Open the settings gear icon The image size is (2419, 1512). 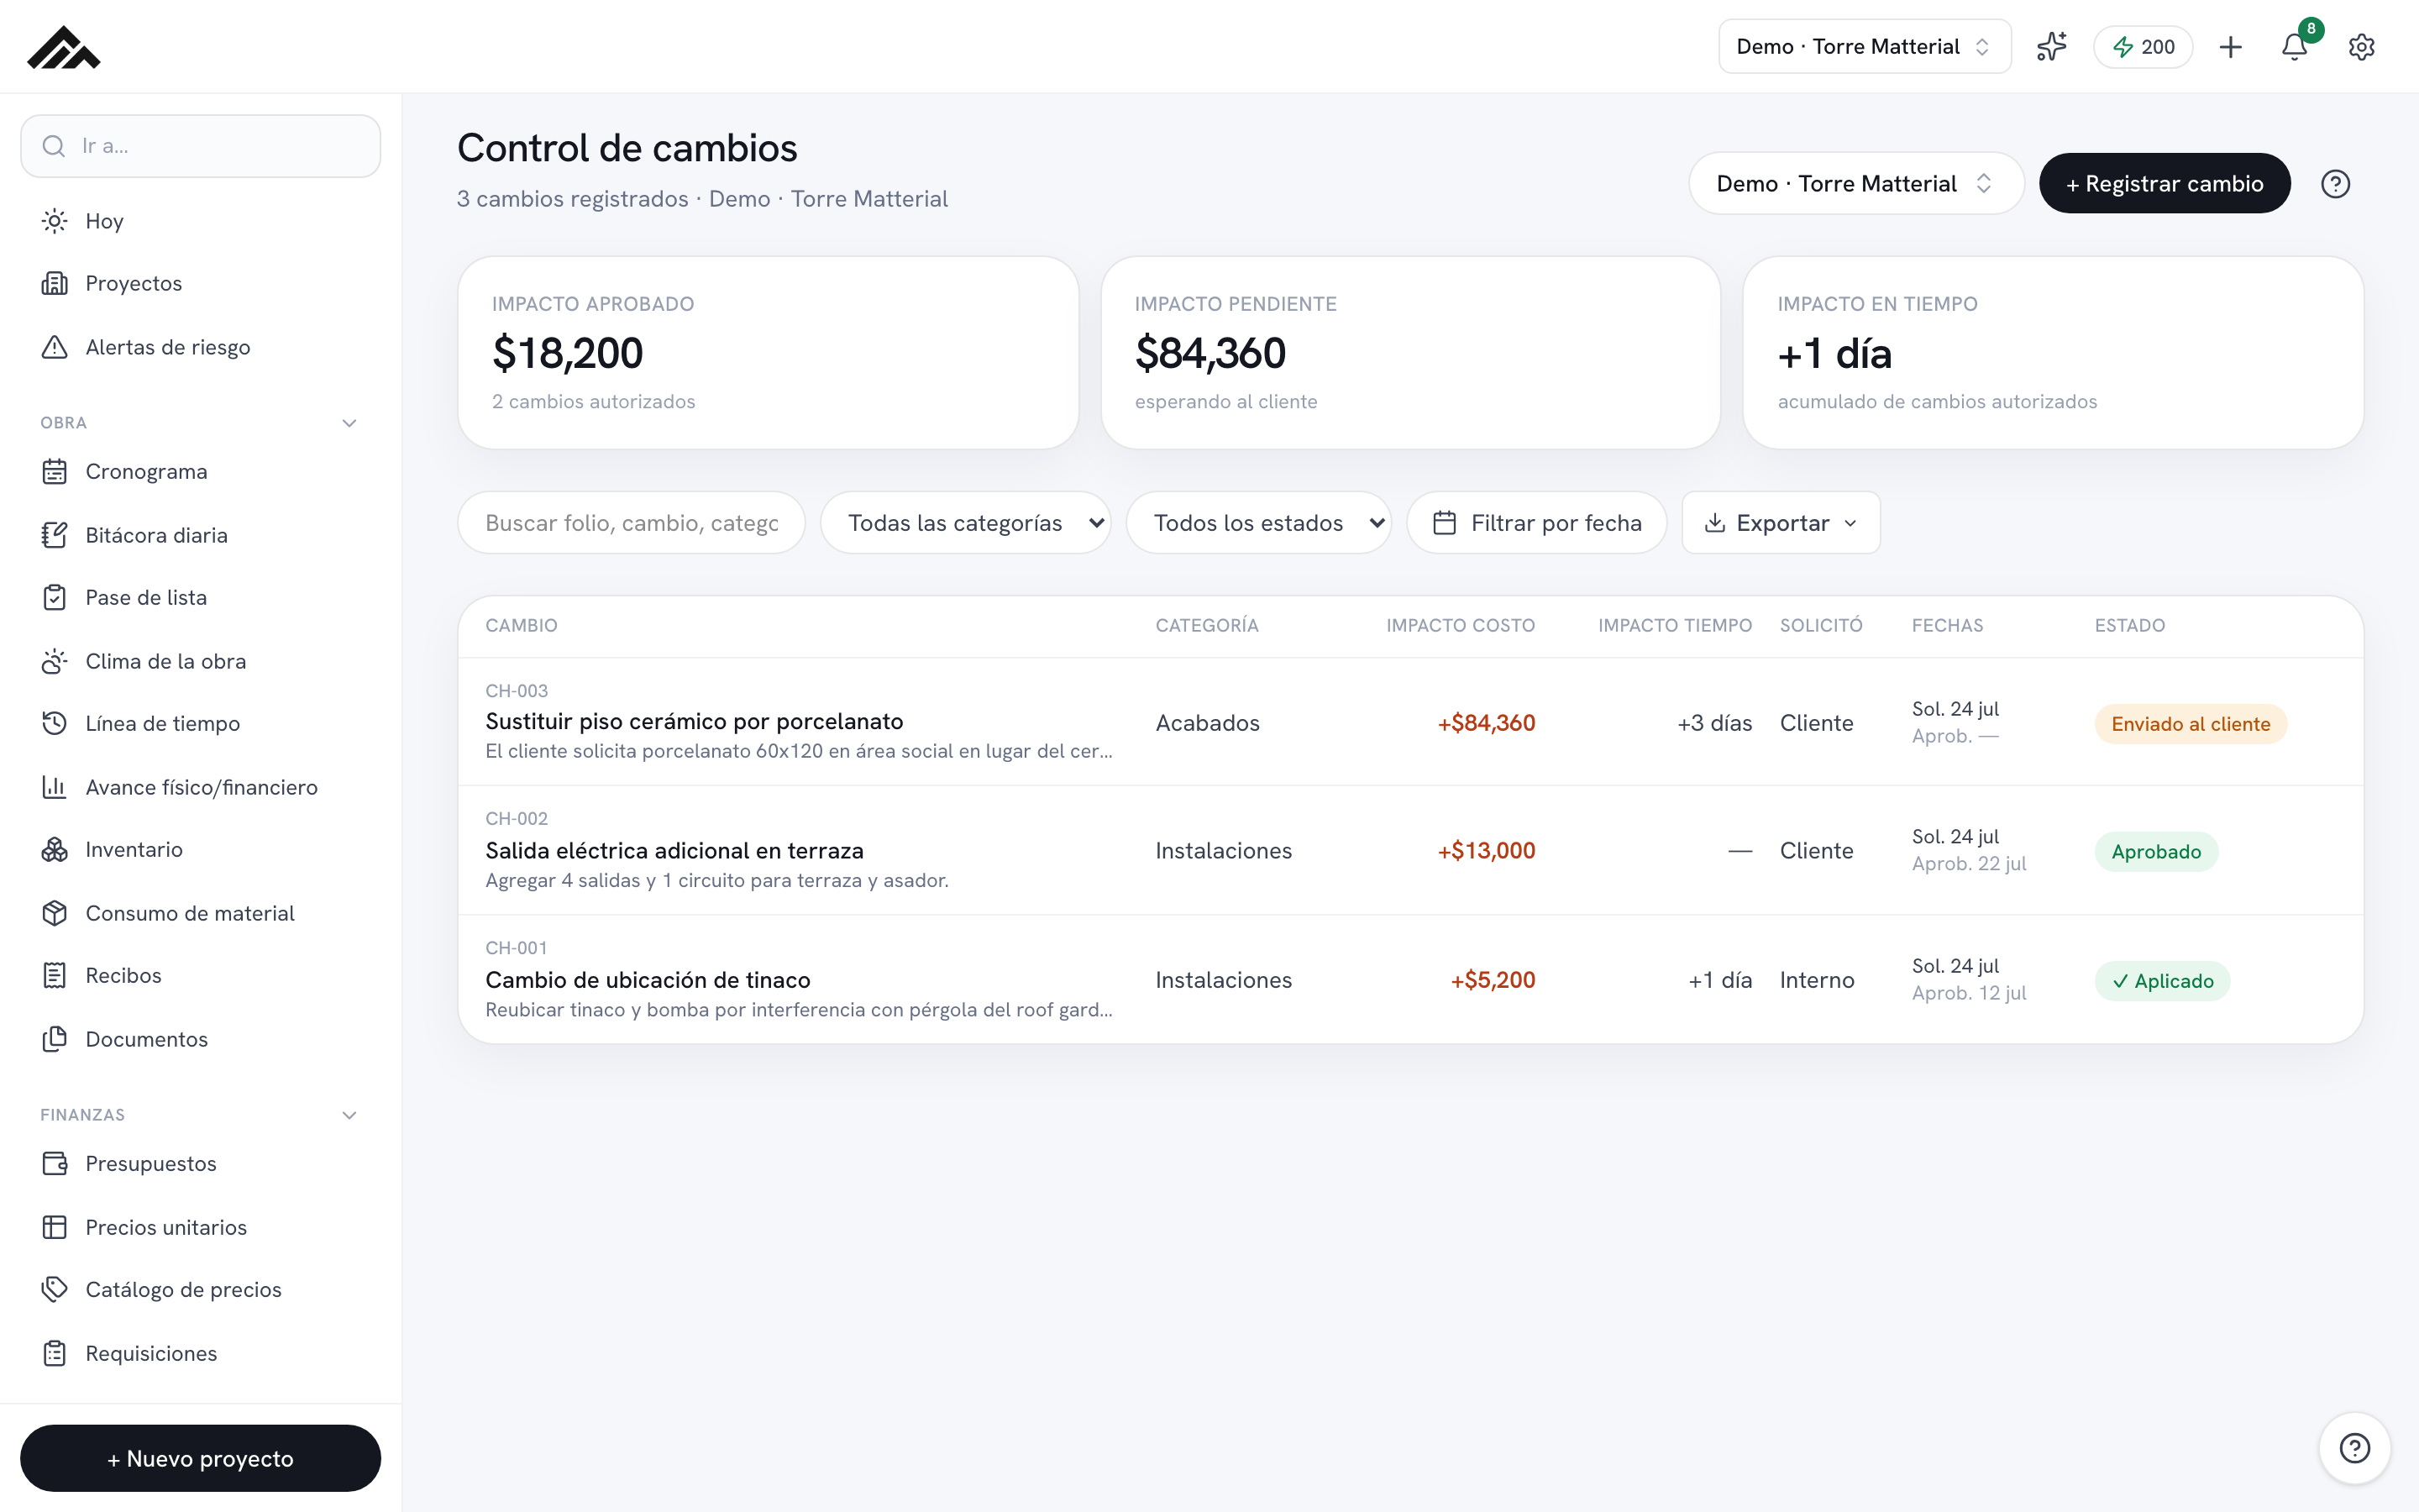(2361, 47)
